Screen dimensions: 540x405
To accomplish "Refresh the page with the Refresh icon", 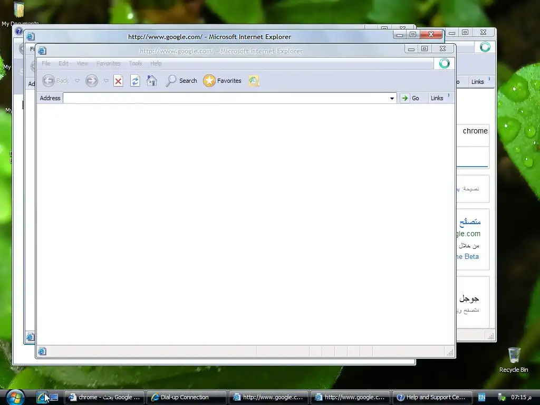I will pyautogui.click(x=135, y=81).
